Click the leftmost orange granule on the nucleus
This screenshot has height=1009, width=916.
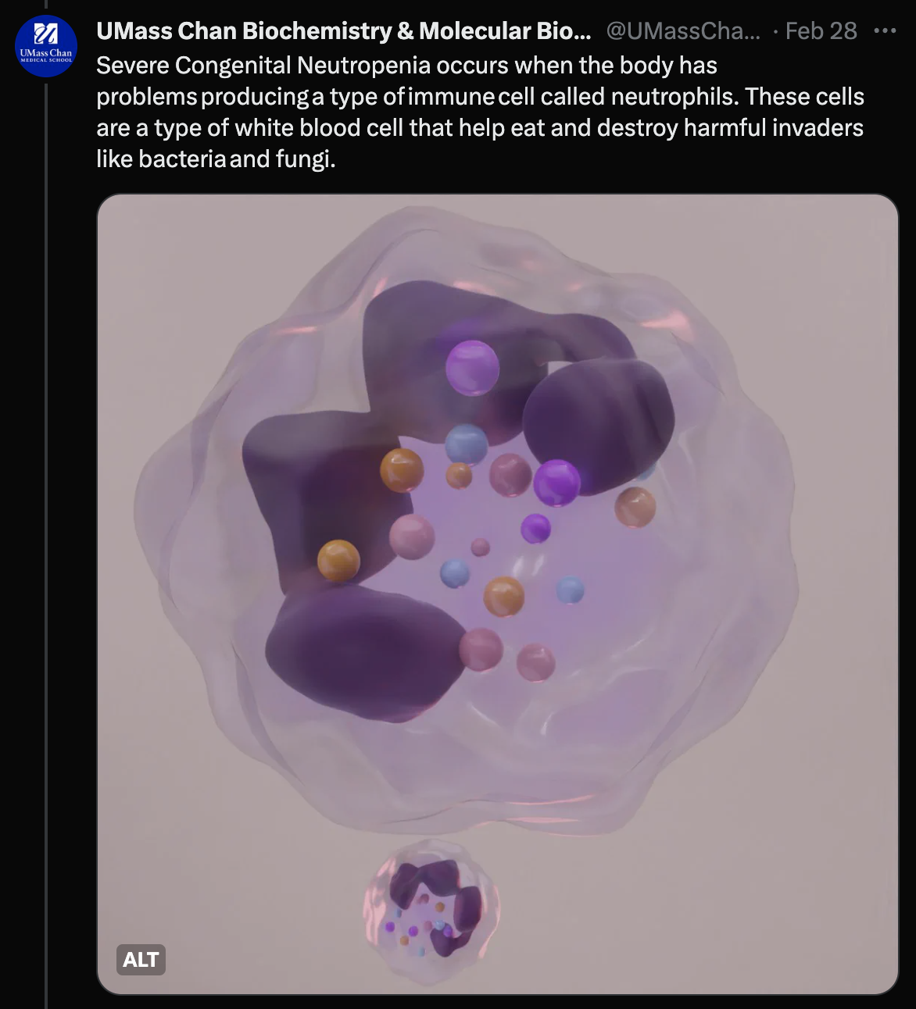pos(338,560)
